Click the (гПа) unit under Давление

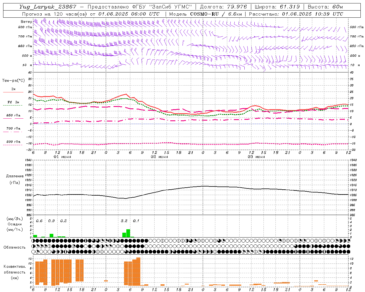click(15, 183)
